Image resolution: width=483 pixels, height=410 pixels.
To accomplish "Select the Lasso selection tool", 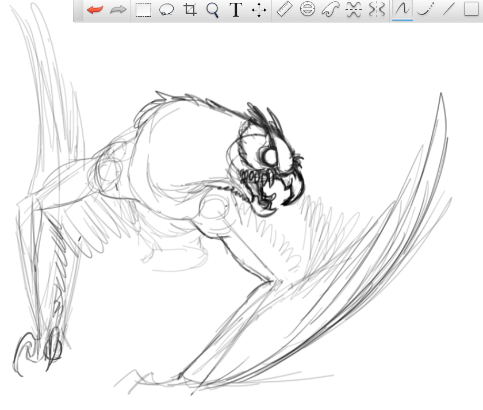I will (x=167, y=10).
